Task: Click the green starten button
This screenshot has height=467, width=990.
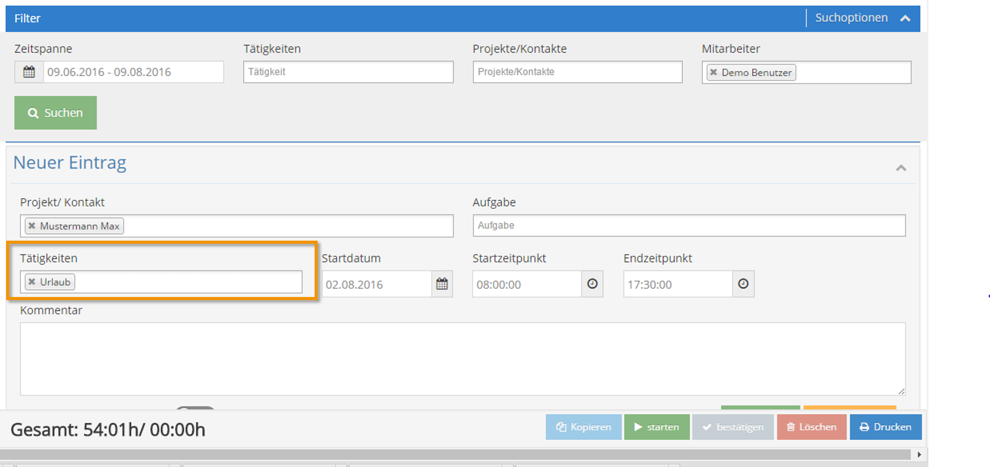Action: click(x=657, y=427)
